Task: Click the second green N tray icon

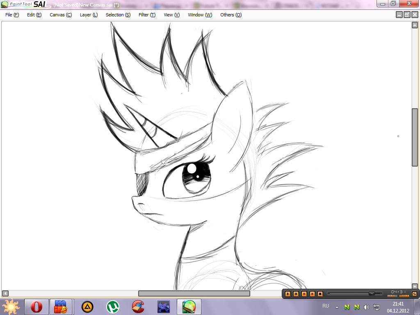Action: [x=356, y=307]
